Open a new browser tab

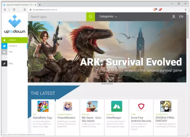40,5
